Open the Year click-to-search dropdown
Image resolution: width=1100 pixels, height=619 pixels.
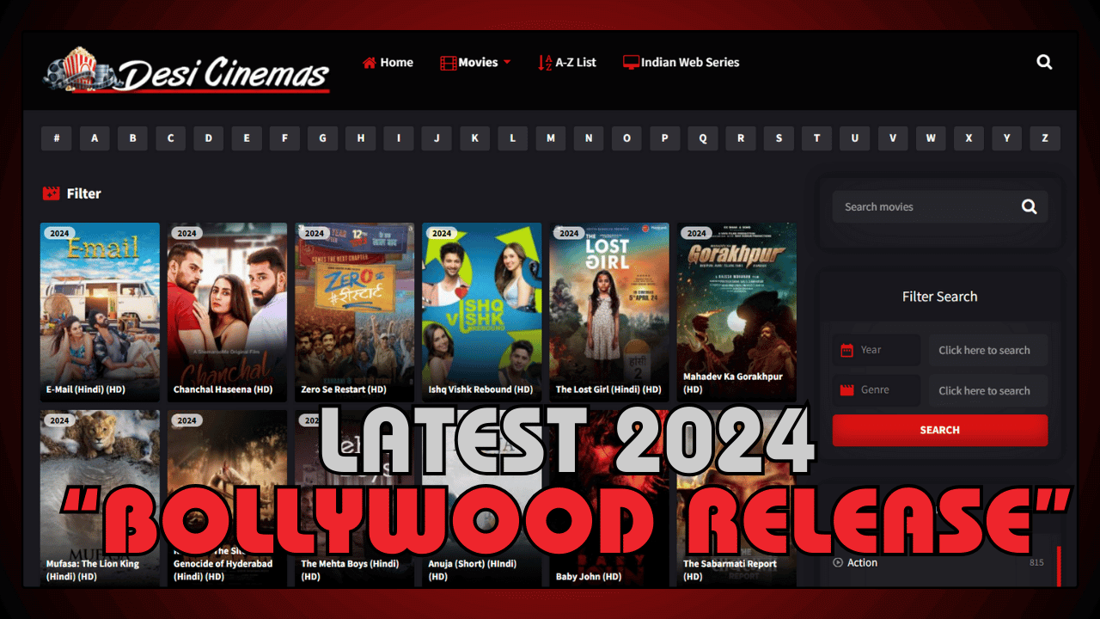coord(987,350)
